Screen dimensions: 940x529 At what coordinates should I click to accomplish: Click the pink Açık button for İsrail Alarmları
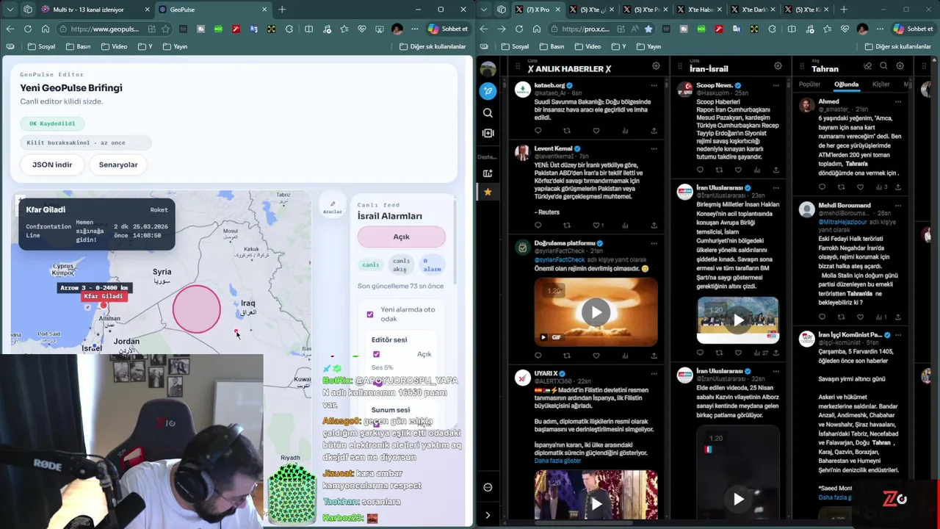click(x=401, y=237)
